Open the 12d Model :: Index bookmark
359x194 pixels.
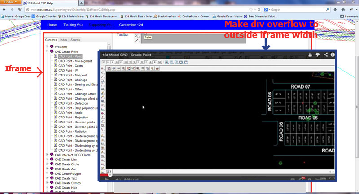tap(71, 17)
